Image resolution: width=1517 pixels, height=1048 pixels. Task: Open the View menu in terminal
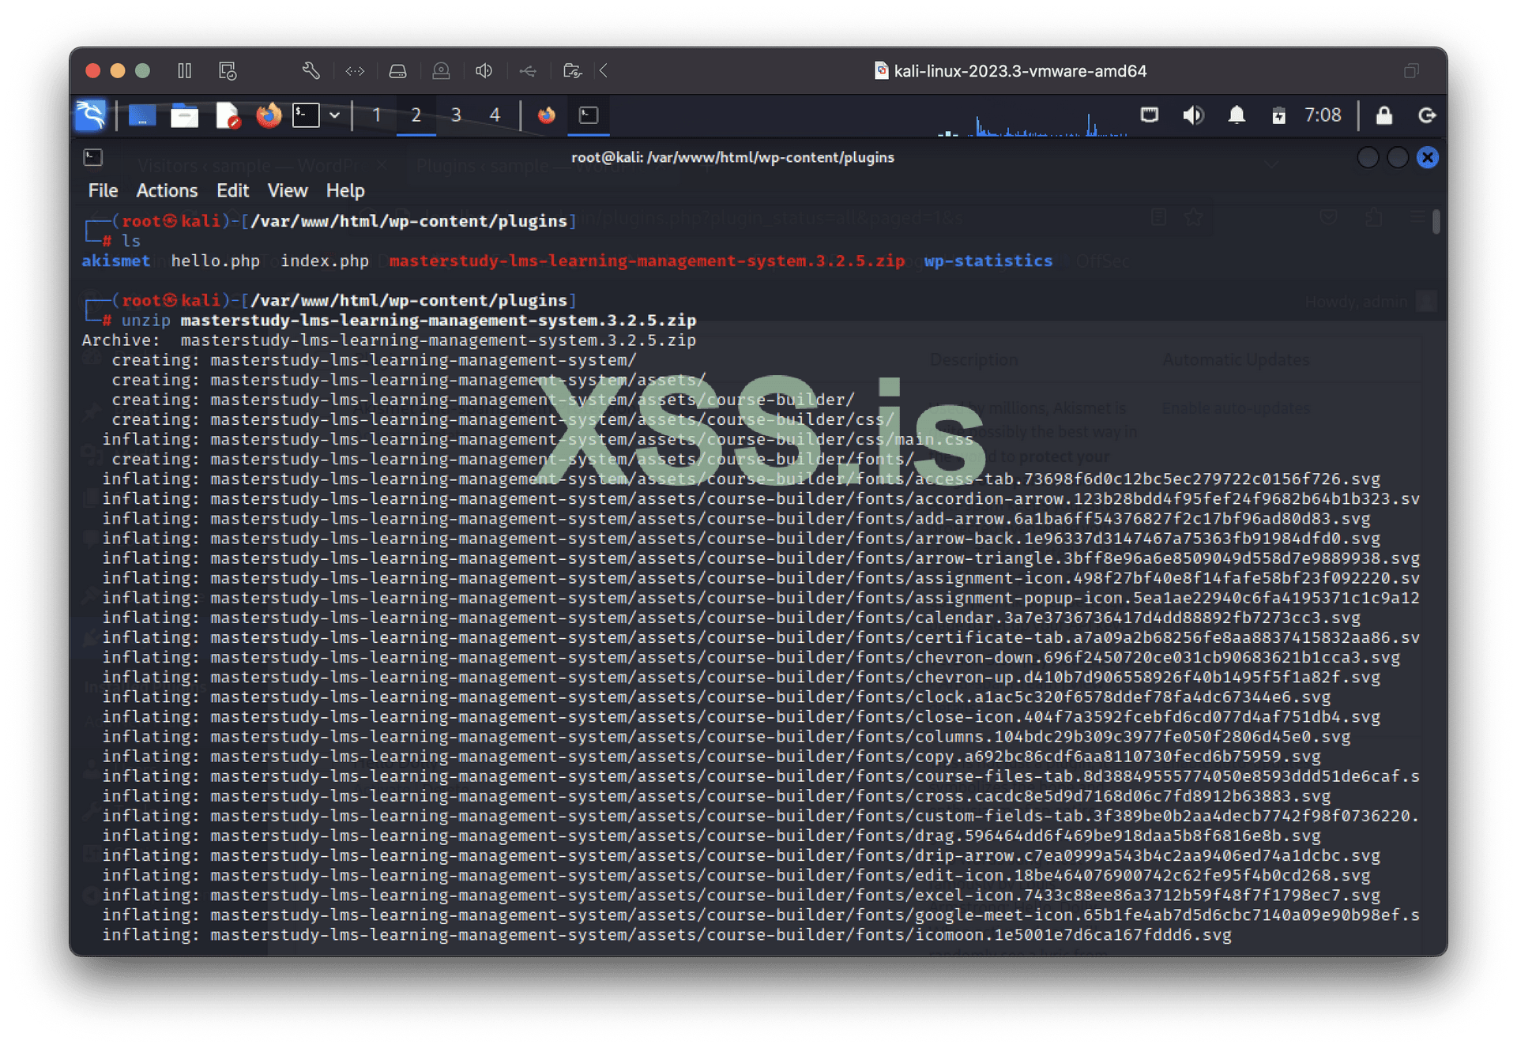coord(287,190)
